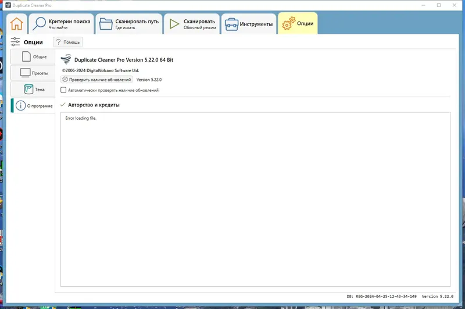Open the Пресеты settings section
Image resolution: width=465 pixels, height=309 pixels.
point(33,73)
